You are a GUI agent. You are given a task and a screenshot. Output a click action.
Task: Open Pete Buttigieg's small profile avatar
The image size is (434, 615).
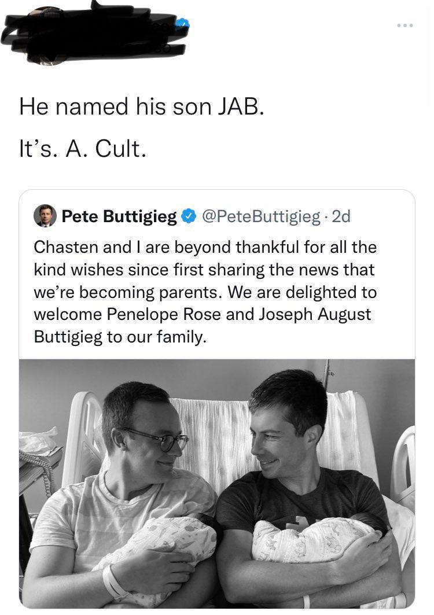tap(45, 216)
